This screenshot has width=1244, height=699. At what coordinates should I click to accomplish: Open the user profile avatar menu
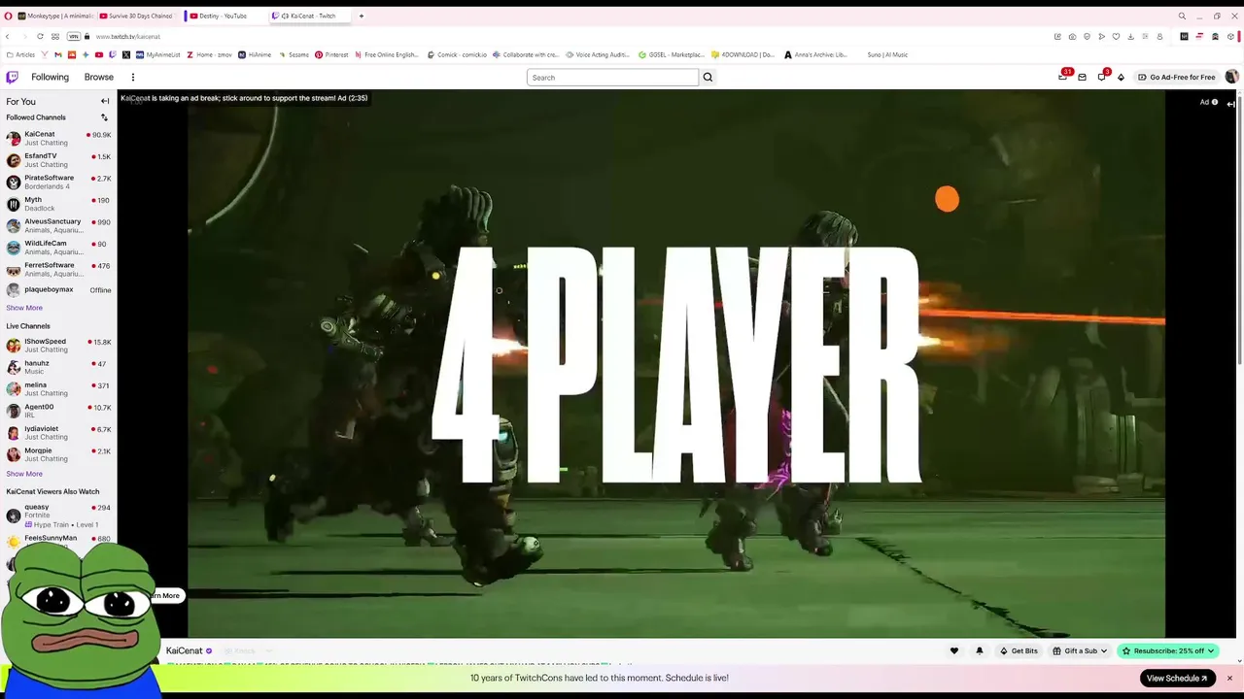[x=1231, y=77]
